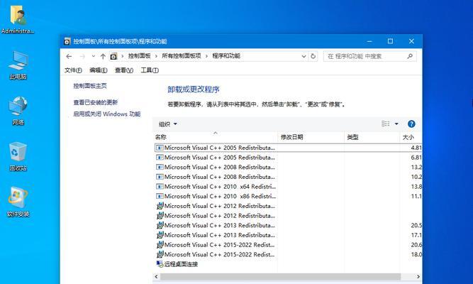The height and width of the screenshot is (284, 473).
Task: Open the 文件(F) menu
Action: point(73,70)
